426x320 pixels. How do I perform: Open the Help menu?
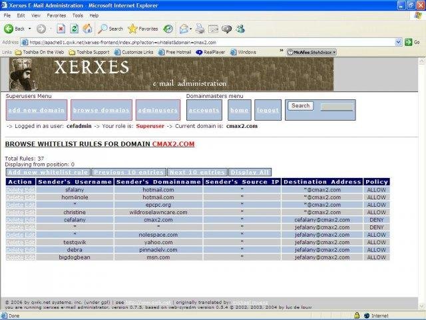[94, 15]
